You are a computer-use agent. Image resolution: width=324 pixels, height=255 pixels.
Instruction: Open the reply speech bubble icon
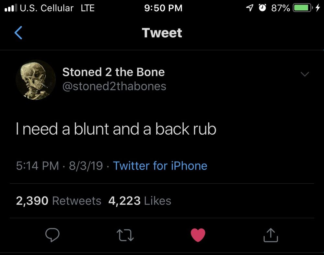point(52,235)
